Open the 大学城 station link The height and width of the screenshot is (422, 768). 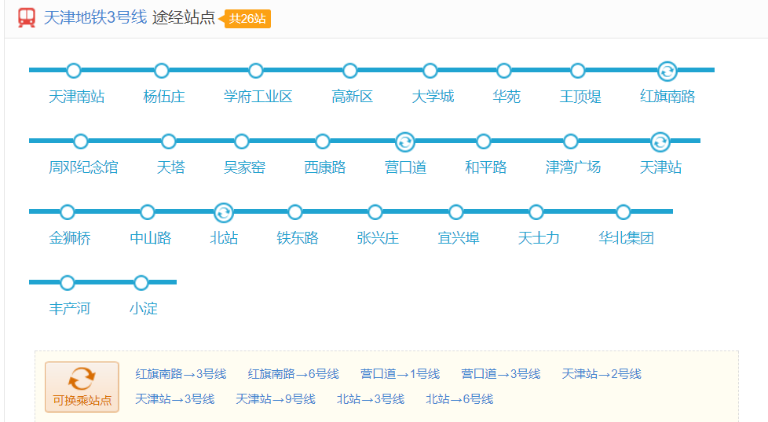(x=433, y=97)
